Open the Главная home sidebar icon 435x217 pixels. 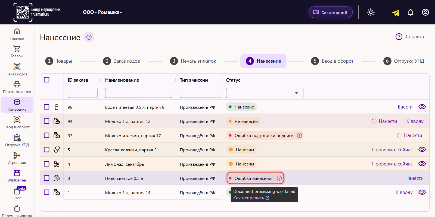(17, 31)
